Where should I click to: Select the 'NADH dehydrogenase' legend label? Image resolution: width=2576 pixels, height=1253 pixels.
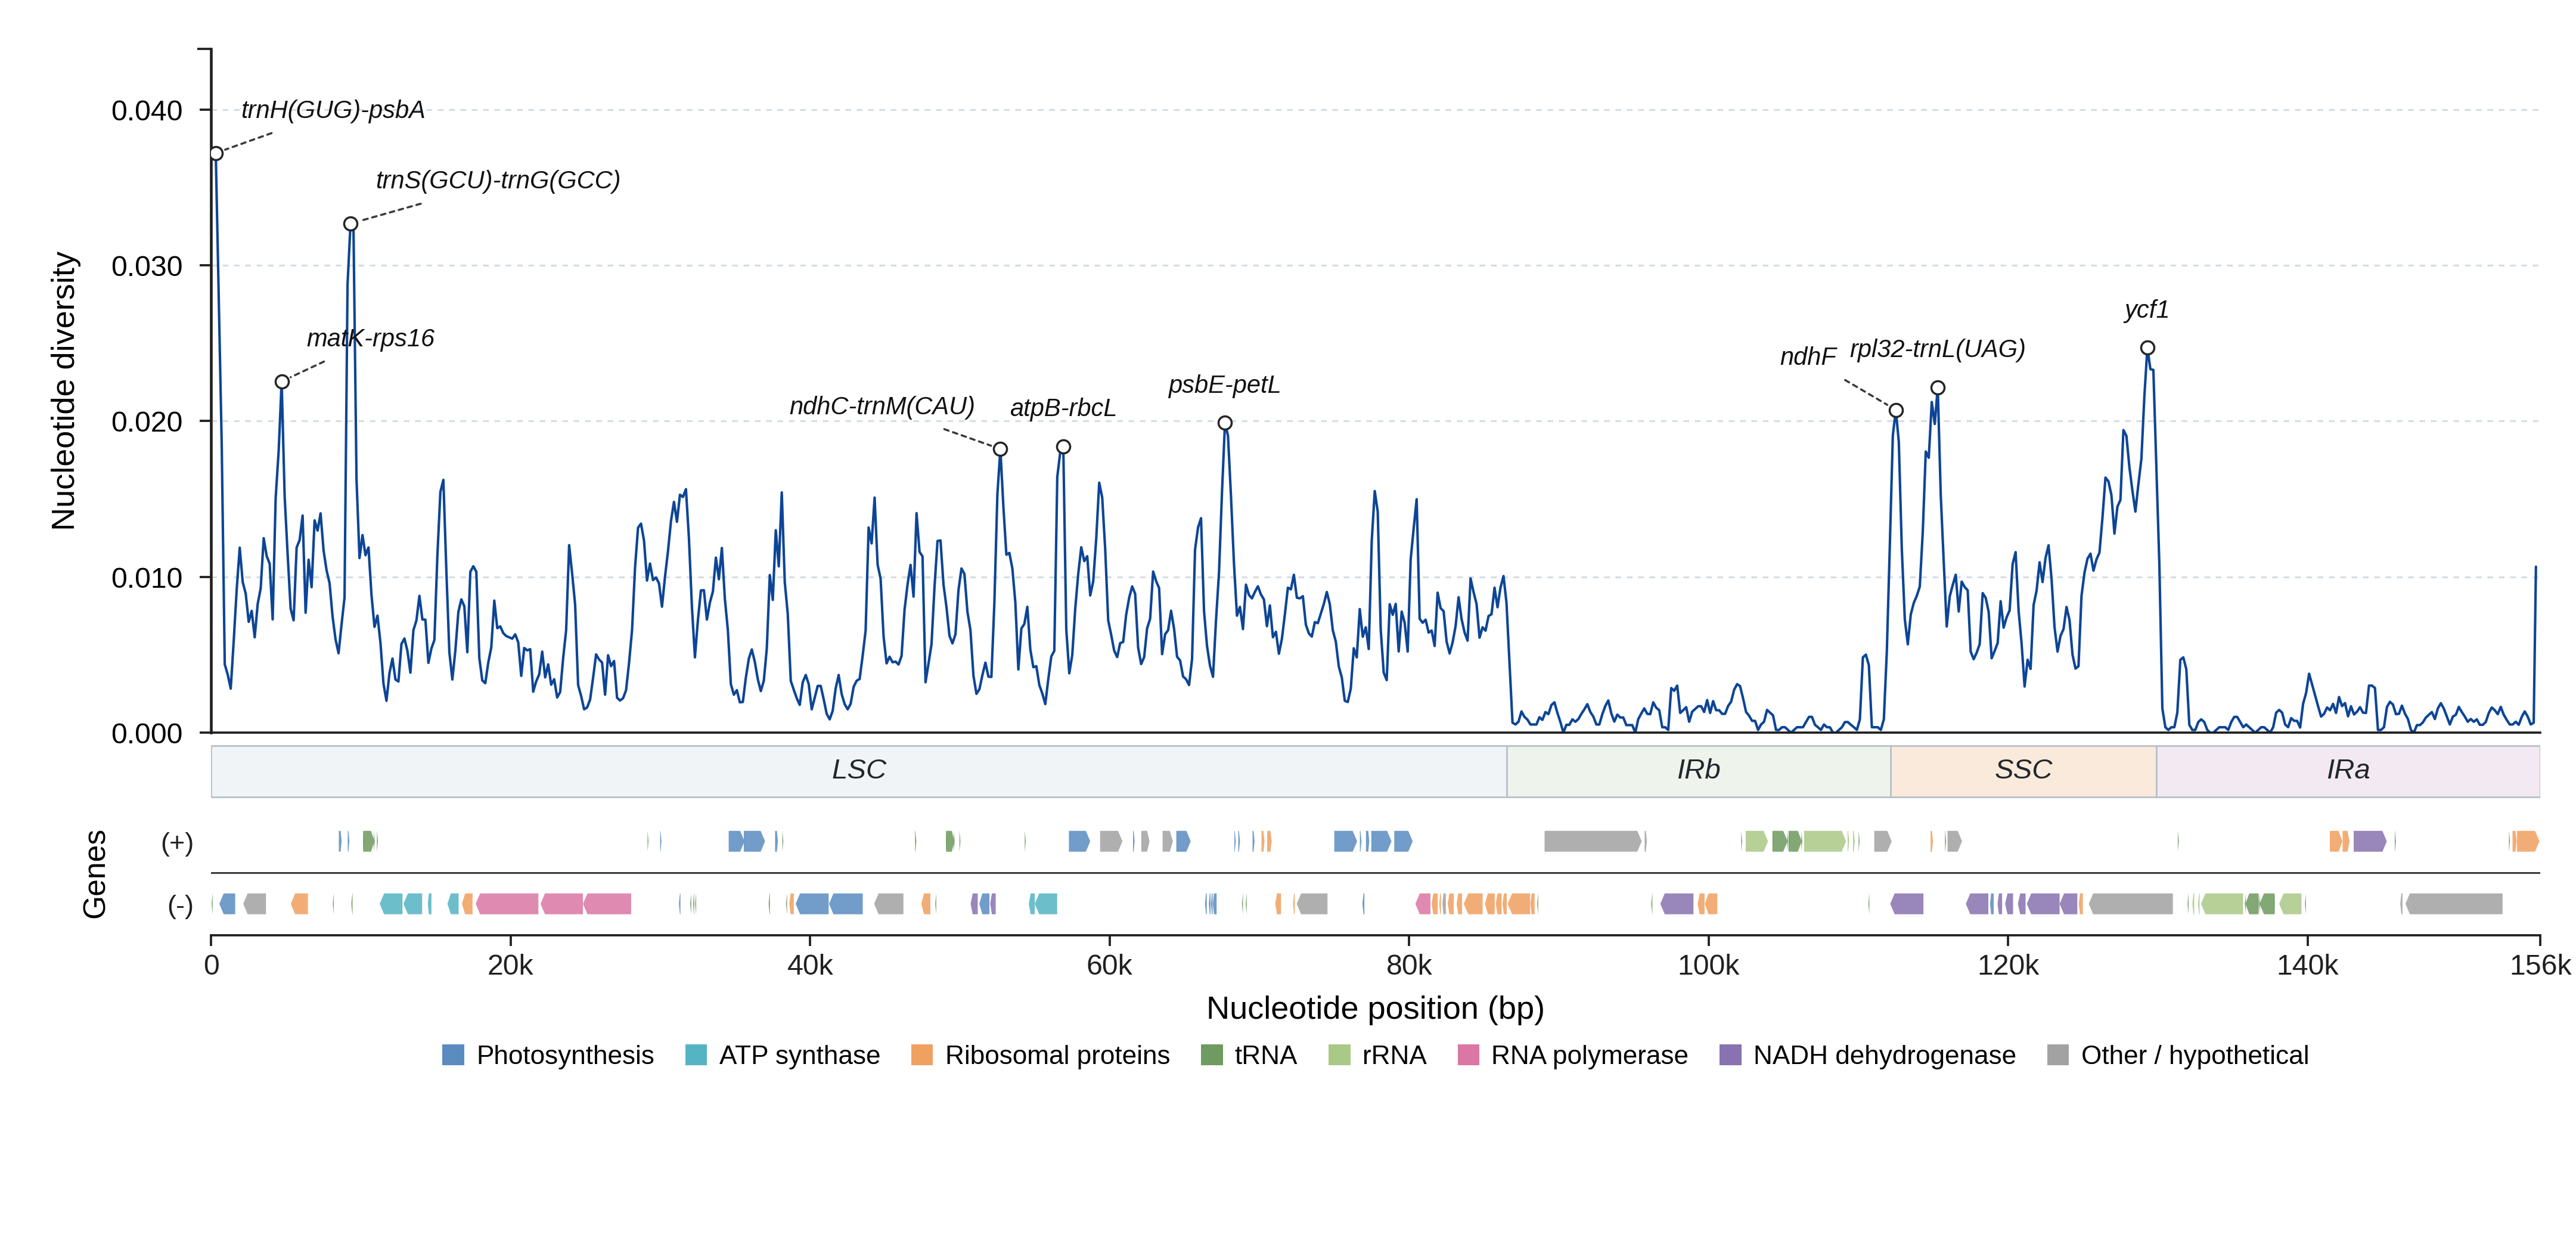[x=1885, y=1055]
